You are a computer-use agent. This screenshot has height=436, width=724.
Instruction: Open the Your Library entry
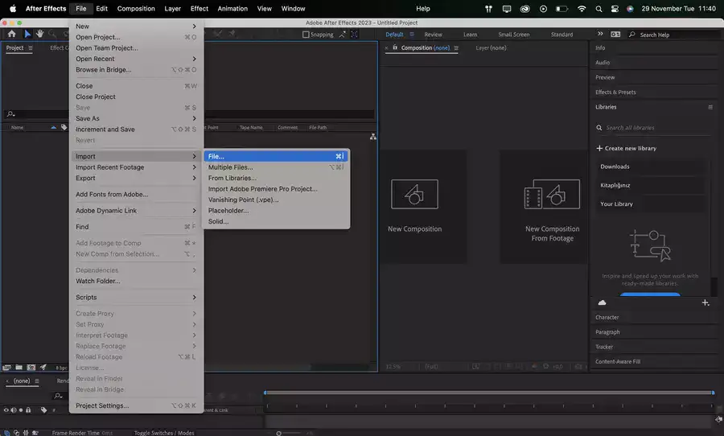click(x=651, y=204)
